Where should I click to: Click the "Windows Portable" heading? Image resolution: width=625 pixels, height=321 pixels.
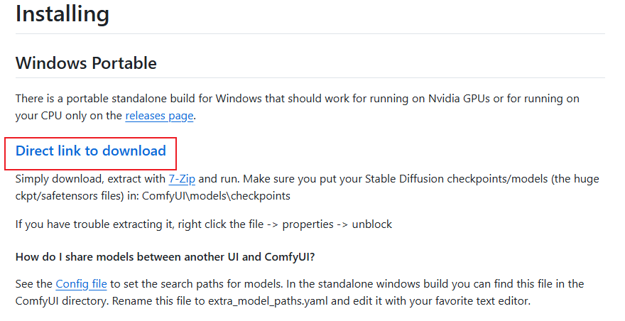pos(86,62)
